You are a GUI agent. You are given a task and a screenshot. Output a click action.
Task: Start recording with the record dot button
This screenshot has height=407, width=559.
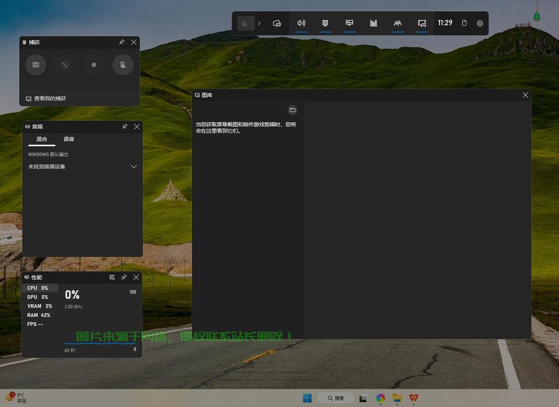(94, 65)
